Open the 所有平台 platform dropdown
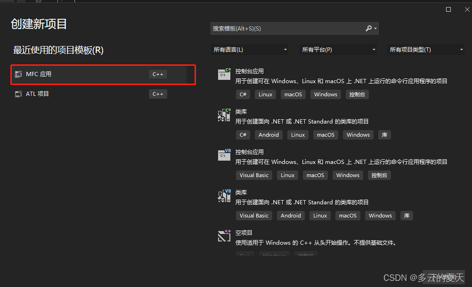The image size is (472, 287). click(338, 49)
